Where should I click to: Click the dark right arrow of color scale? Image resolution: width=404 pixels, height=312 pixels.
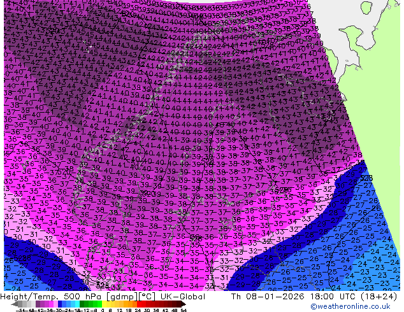pyautogui.click(x=184, y=304)
